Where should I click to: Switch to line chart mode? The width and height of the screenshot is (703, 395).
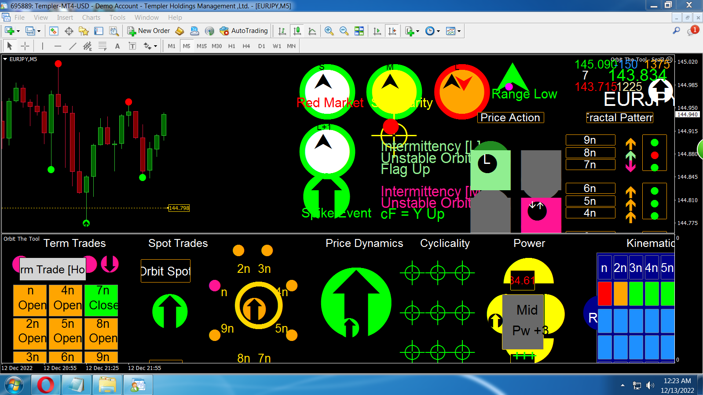coord(312,31)
